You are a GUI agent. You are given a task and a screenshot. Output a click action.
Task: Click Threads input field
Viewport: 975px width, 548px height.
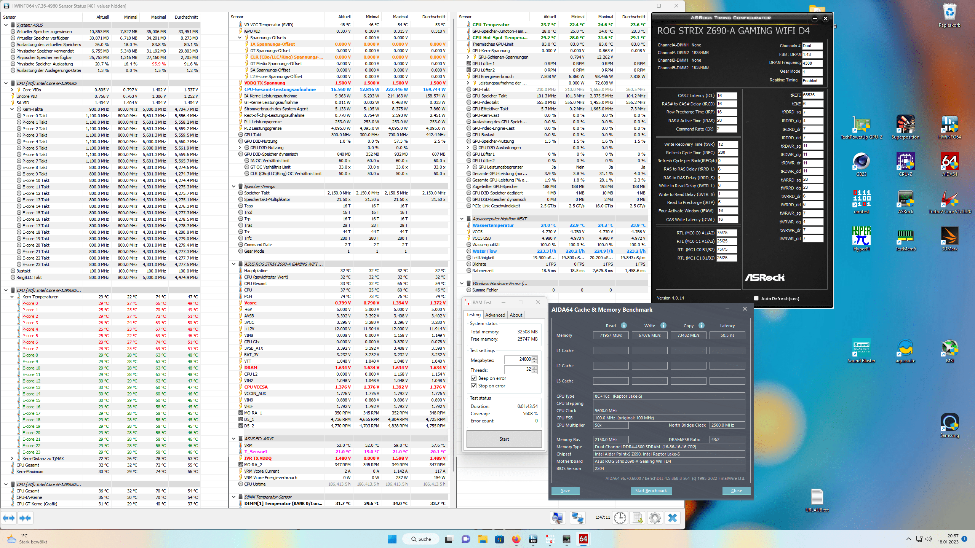[518, 369]
